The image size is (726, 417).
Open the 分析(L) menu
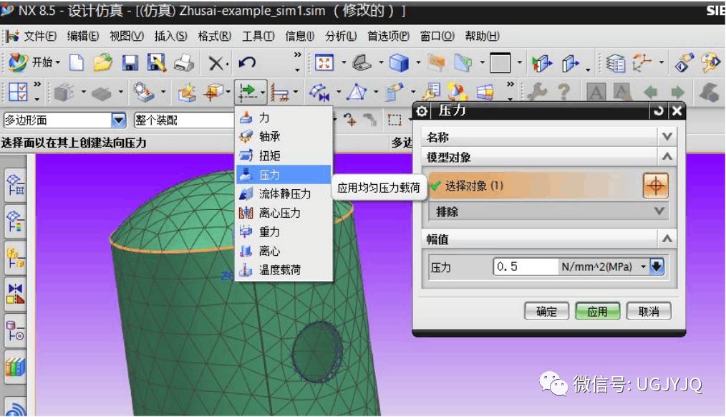(x=341, y=36)
